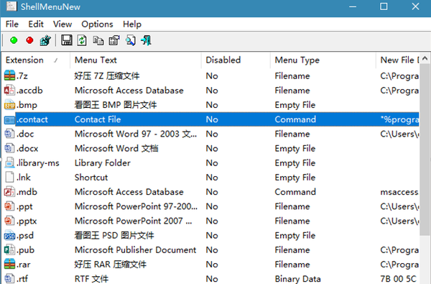Click the Copy selected items icon
Screen dimensions: 431x284
[98, 40]
